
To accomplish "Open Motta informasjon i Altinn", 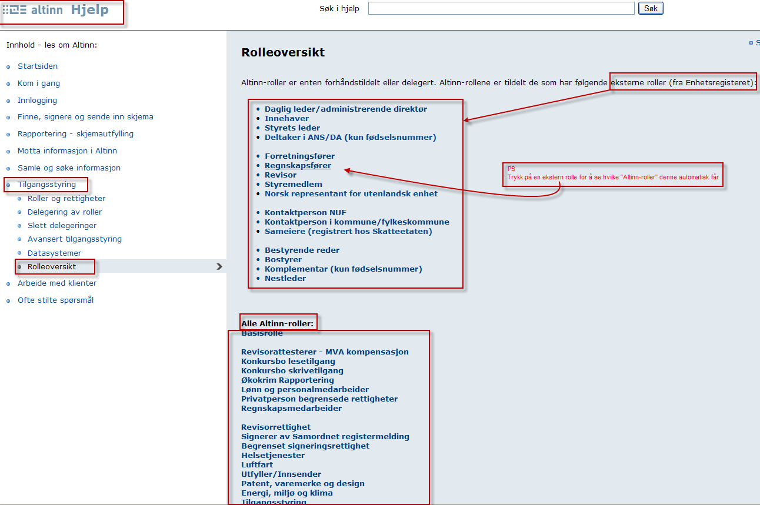I will tap(67, 151).
